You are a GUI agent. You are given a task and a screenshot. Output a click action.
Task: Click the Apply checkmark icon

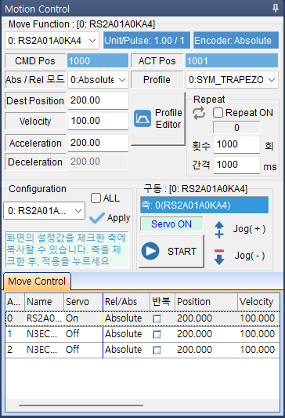point(97,218)
